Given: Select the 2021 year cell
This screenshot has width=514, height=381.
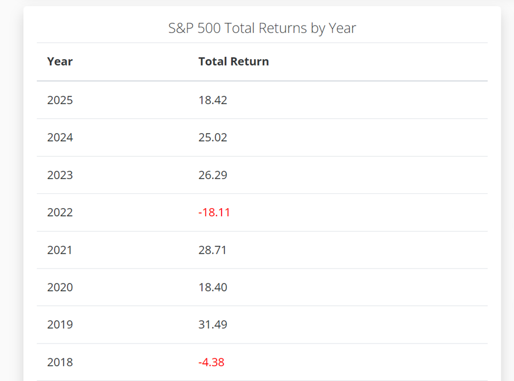Looking at the screenshot, I should [60, 250].
